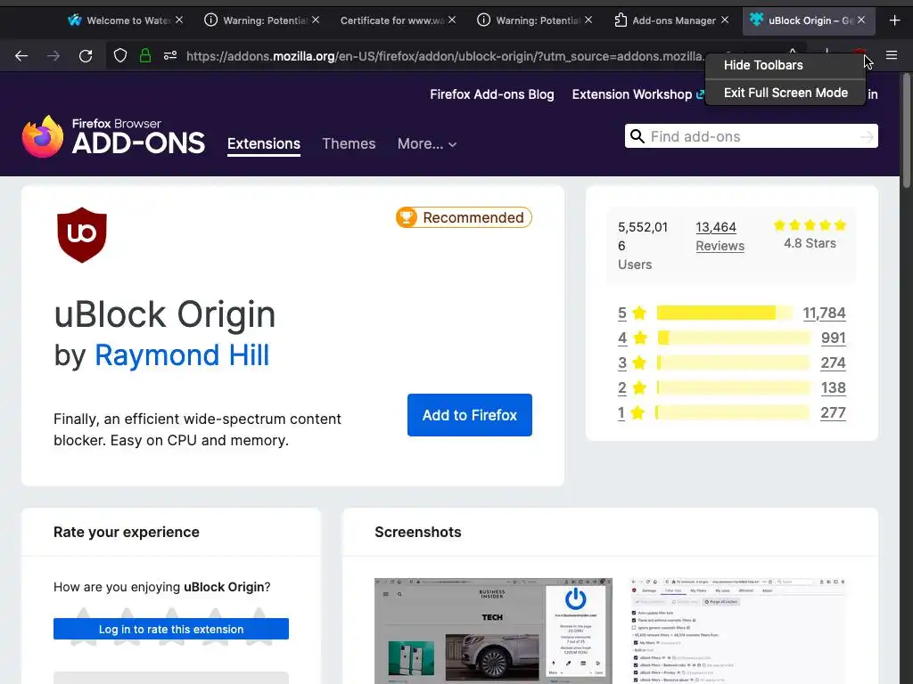Open Raymond Hill author link
913x684 pixels.
click(182, 354)
